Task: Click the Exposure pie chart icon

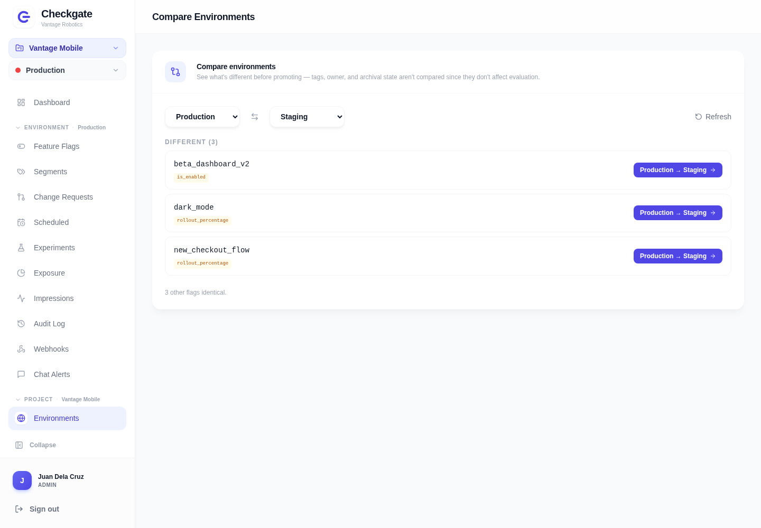Action: [21, 273]
